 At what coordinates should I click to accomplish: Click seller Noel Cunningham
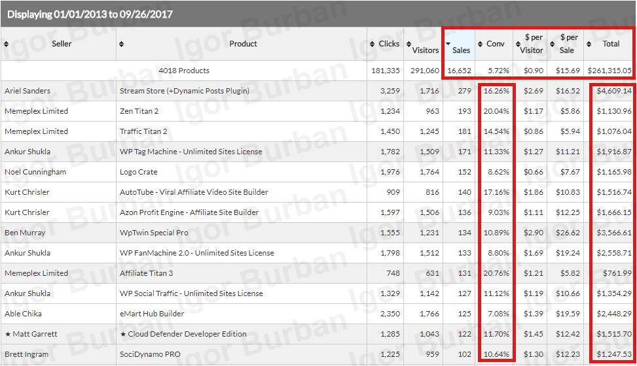(35, 172)
